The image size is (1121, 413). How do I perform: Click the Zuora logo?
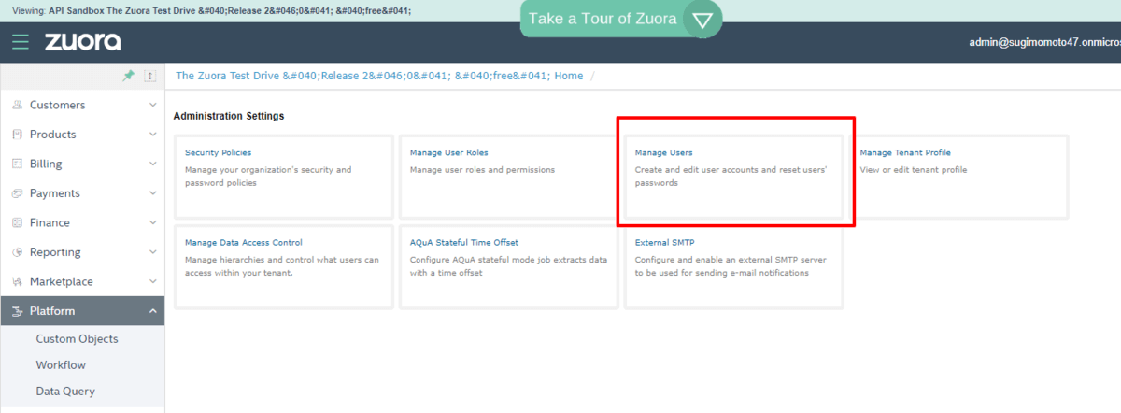pyautogui.click(x=82, y=42)
